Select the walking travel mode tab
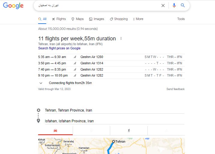The width and height of the screenshot is (215, 154). pyautogui.click(x=129, y=130)
